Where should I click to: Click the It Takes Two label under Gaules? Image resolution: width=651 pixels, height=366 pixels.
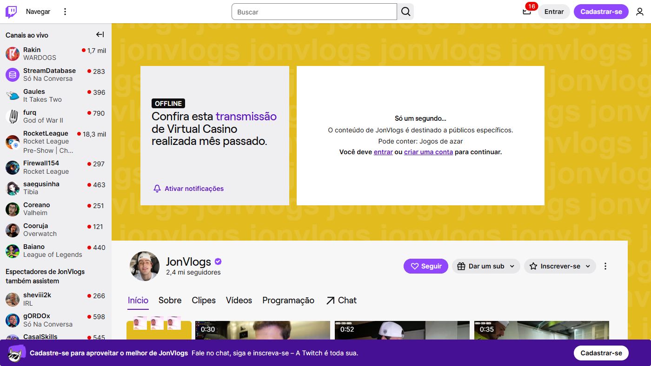[42, 99]
